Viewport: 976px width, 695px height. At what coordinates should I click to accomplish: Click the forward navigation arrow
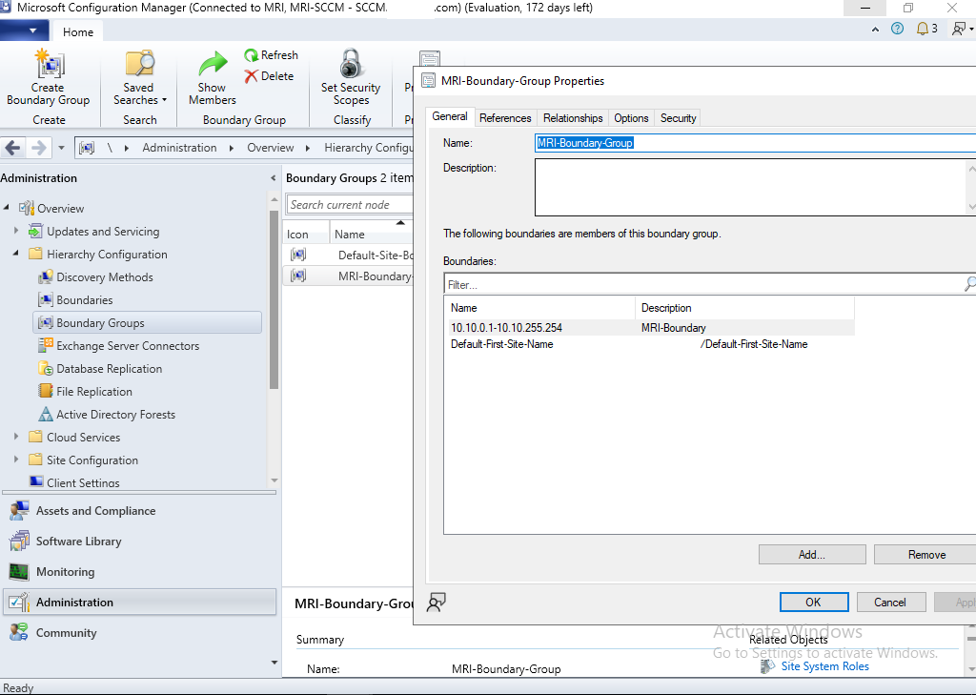click(x=38, y=148)
